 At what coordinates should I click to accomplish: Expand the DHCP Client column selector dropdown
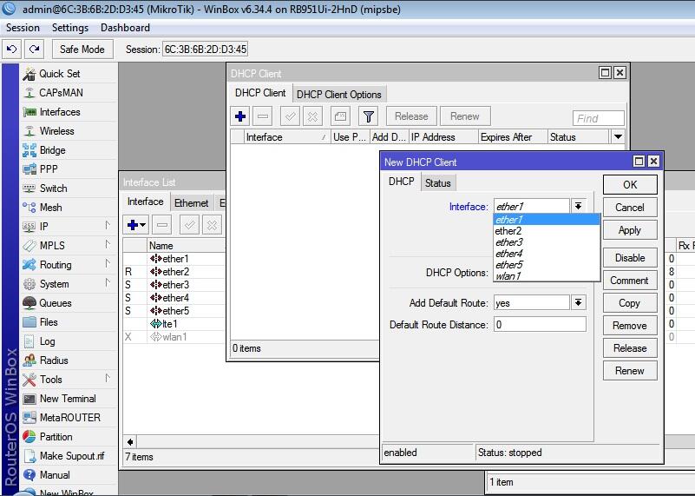[618, 137]
